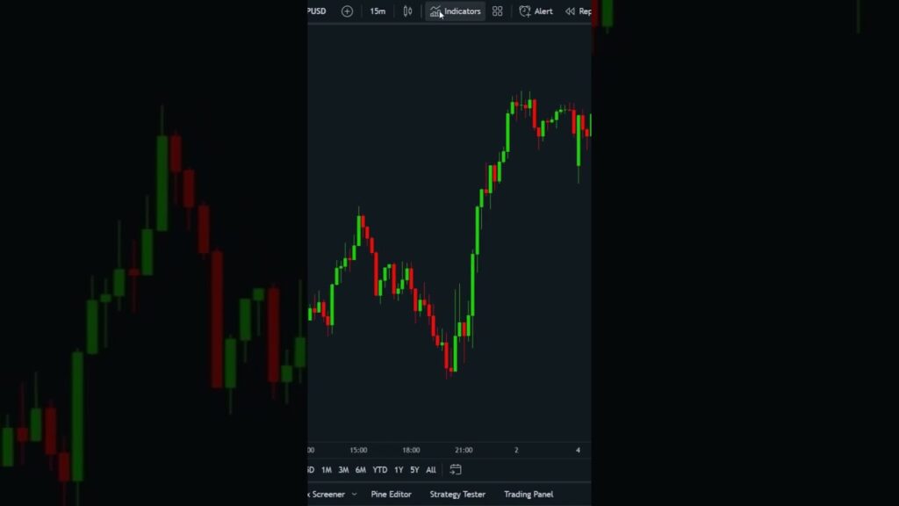Start bar Replay with the rewind icon
The height and width of the screenshot is (506, 899).
click(x=578, y=11)
